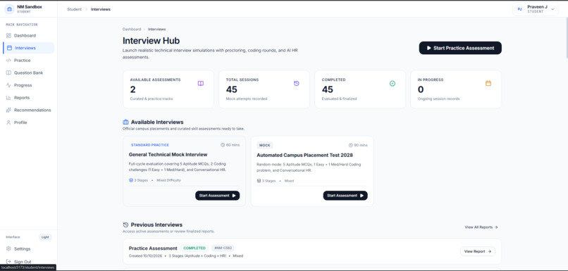The width and height of the screenshot is (568, 271).
Task: Click the Recommendations sparkle icon
Action: tap(8, 110)
